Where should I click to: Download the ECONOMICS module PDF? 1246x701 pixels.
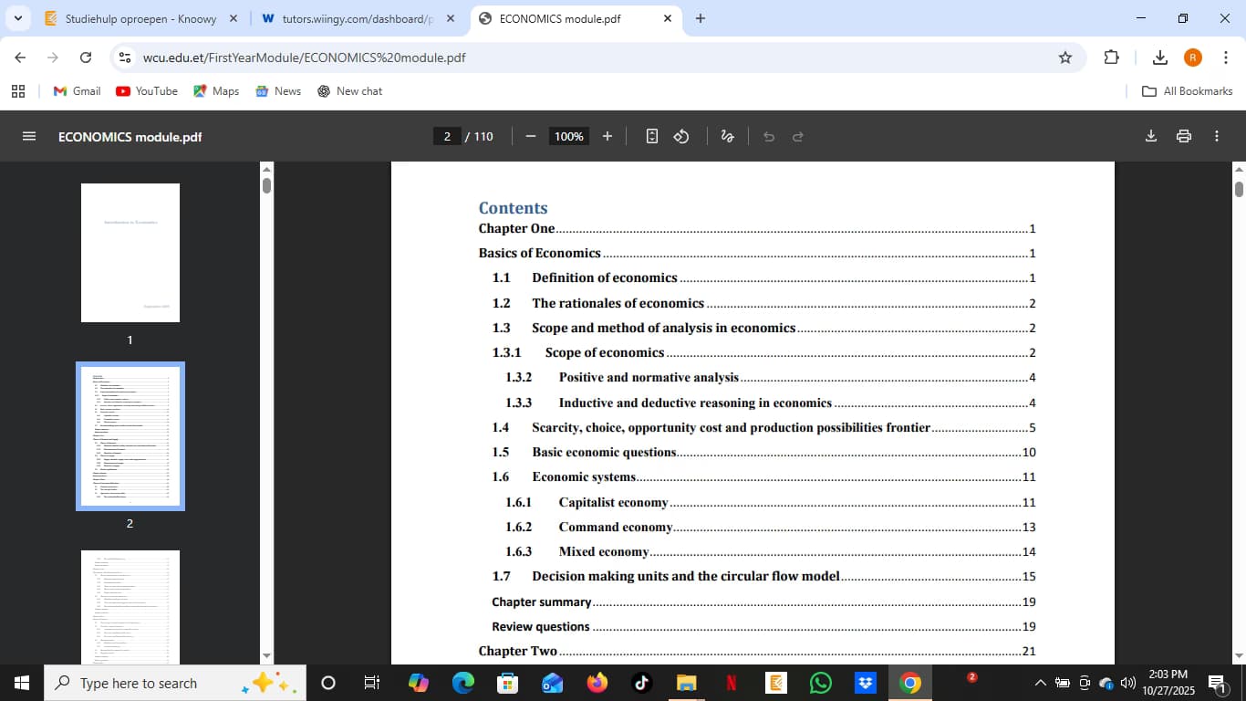coord(1150,135)
